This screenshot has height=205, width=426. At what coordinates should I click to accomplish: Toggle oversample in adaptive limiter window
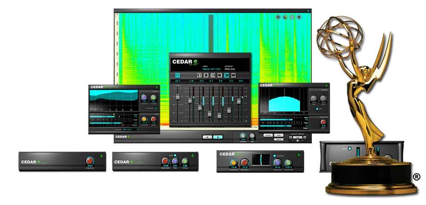click(x=155, y=108)
